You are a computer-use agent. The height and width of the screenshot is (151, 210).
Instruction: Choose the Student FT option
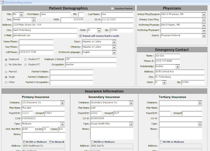click(26, 59)
